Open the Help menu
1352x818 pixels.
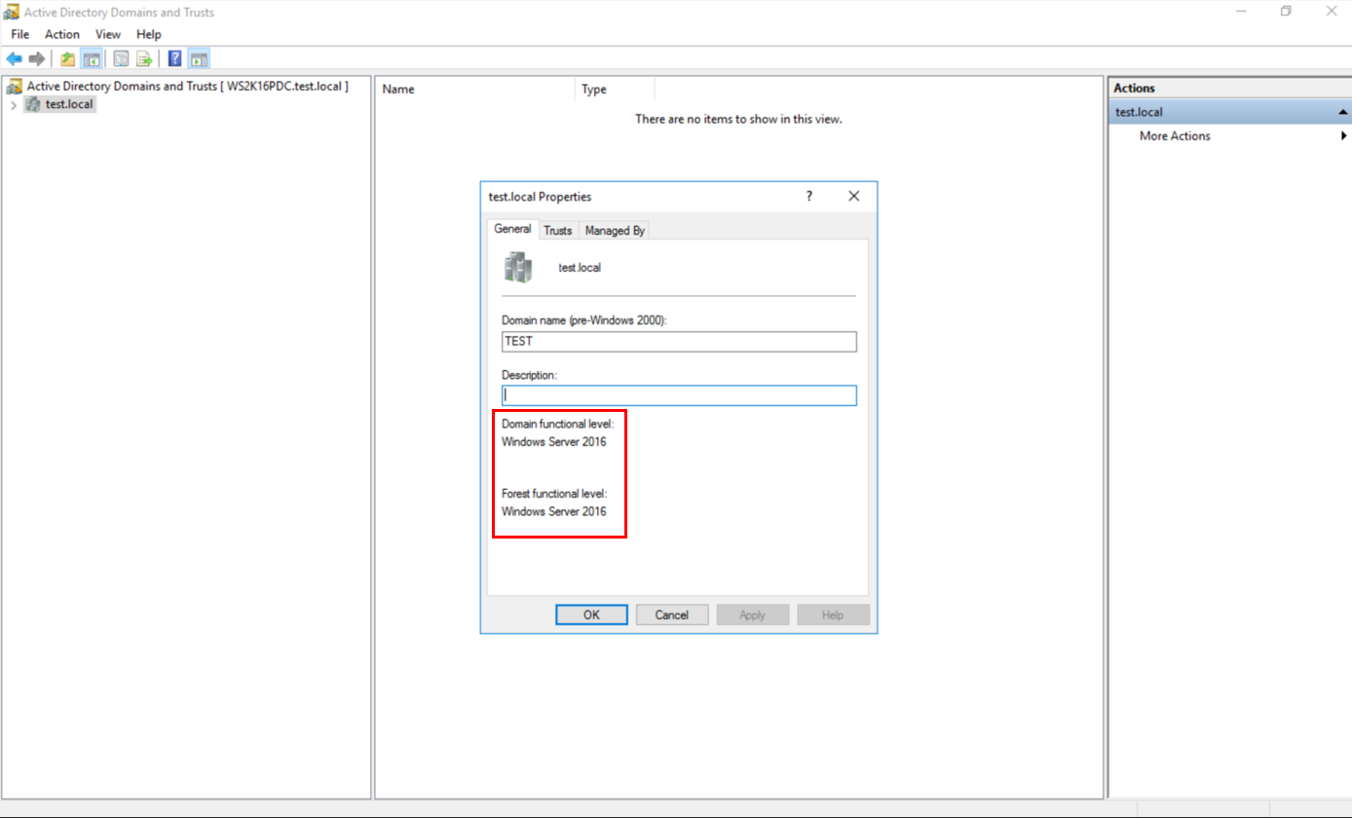pos(149,34)
